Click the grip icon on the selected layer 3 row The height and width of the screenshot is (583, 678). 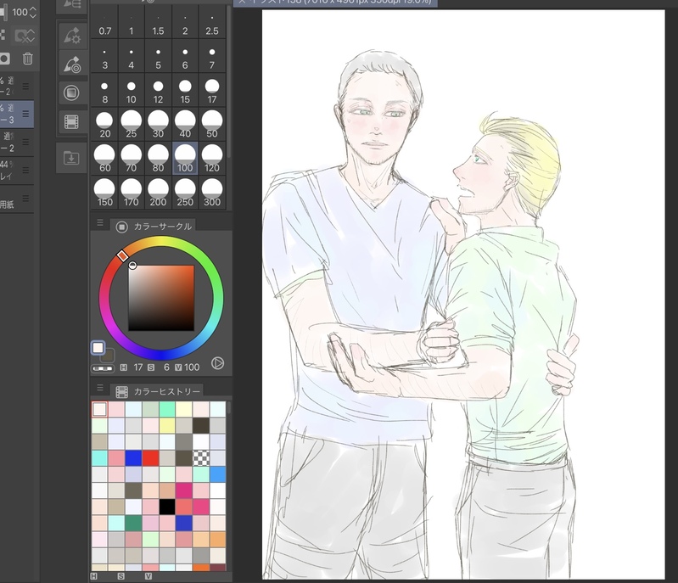tap(25, 114)
